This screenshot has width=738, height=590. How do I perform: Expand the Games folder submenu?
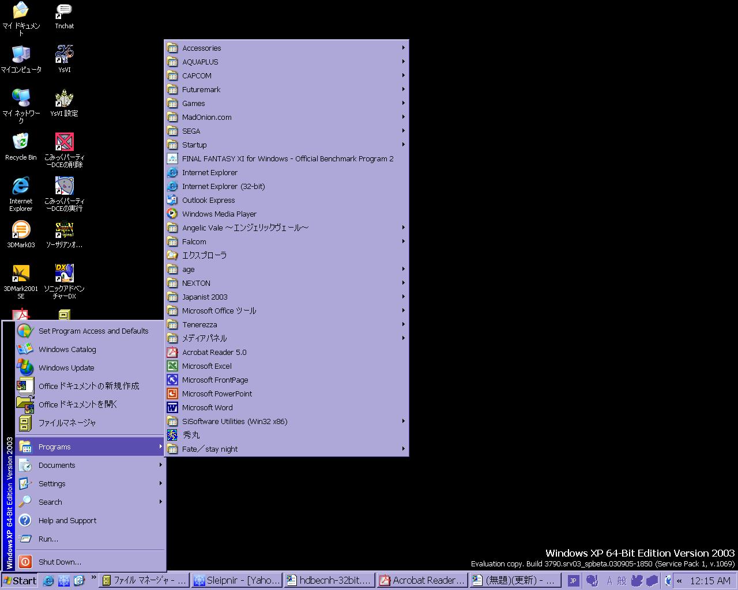pos(287,103)
